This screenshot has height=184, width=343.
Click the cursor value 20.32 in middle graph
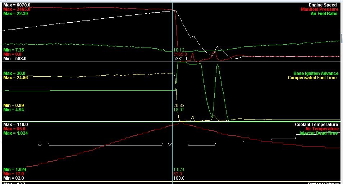click(179, 106)
